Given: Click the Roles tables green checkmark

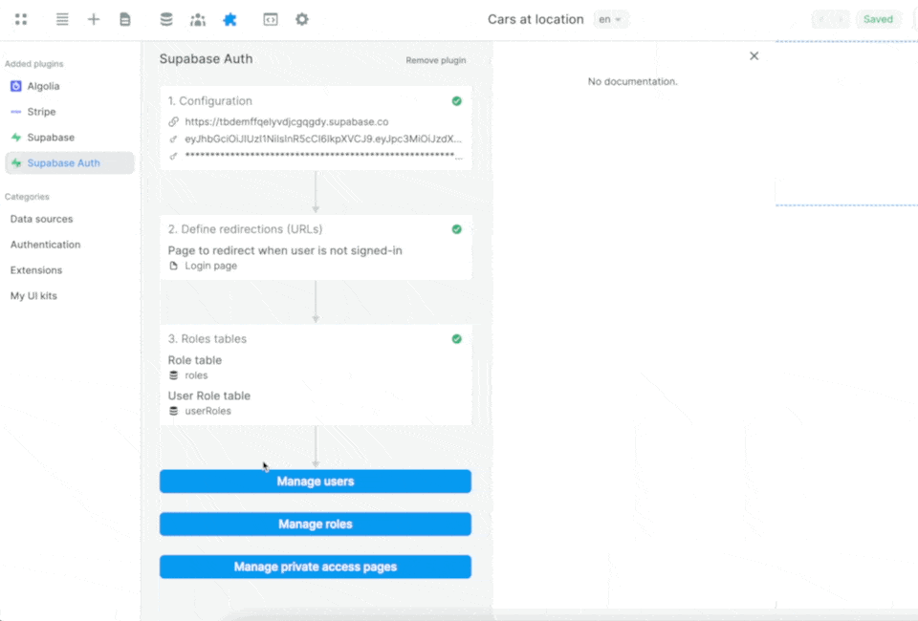Looking at the screenshot, I should pos(457,339).
